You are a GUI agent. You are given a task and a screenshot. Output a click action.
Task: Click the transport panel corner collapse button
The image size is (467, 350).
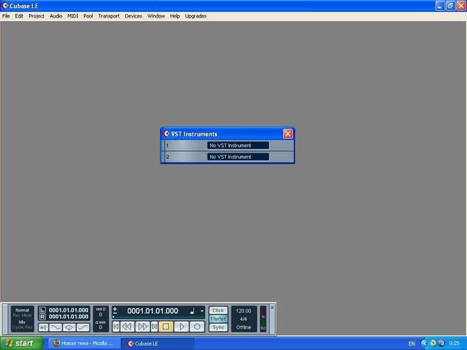(x=272, y=307)
